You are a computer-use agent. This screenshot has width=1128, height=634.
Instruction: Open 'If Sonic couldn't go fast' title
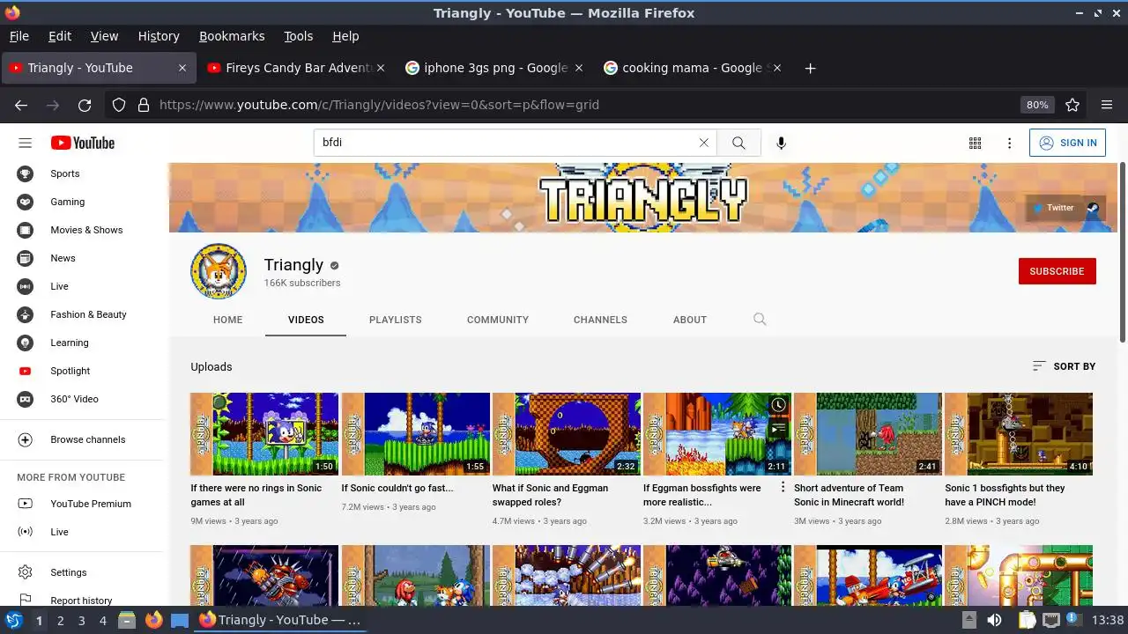pyautogui.click(x=397, y=488)
